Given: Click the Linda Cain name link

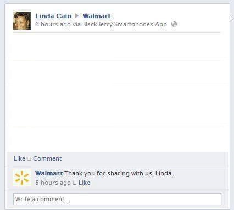Looking at the screenshot, I should point(53,16).
